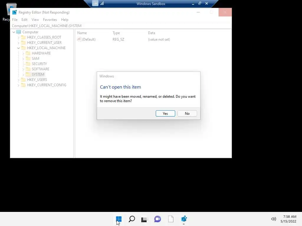Click the HARDWARE folder icon
This screenshot has width=302, height=226.
pyautogui.click(x=28, y=53)
